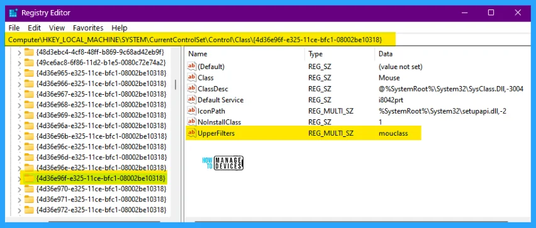Screen dimensions: 536x228
Task: Select folder icon of {4d36e96c-e325-11ce-bfc1-08002be10318}
Action: coord(29,147)
